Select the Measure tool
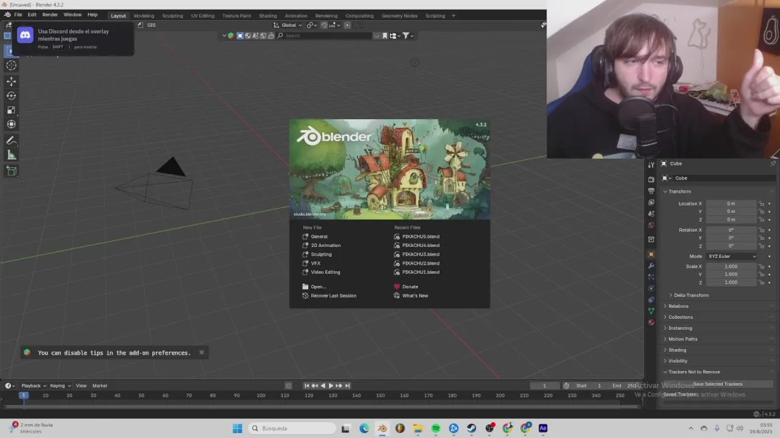This screenshot has height=438, width=780. [x=12, y=155]
